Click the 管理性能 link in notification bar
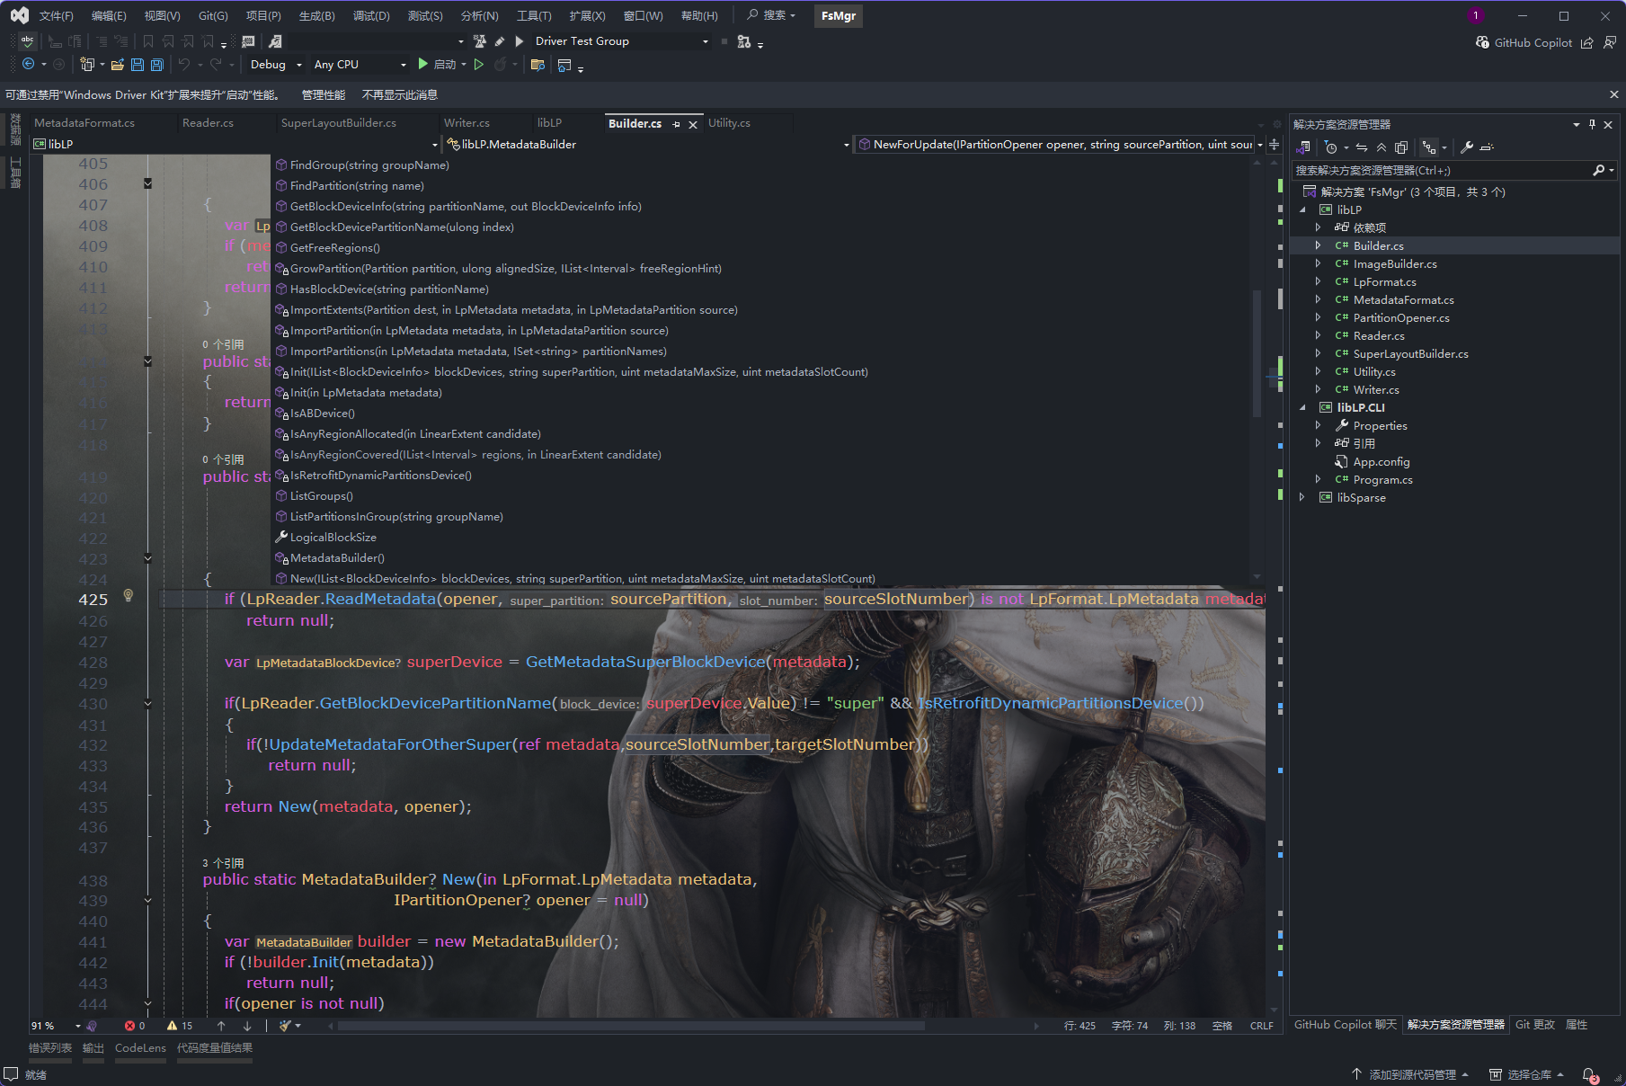The image size is (1626, 1086). [324, 94]
